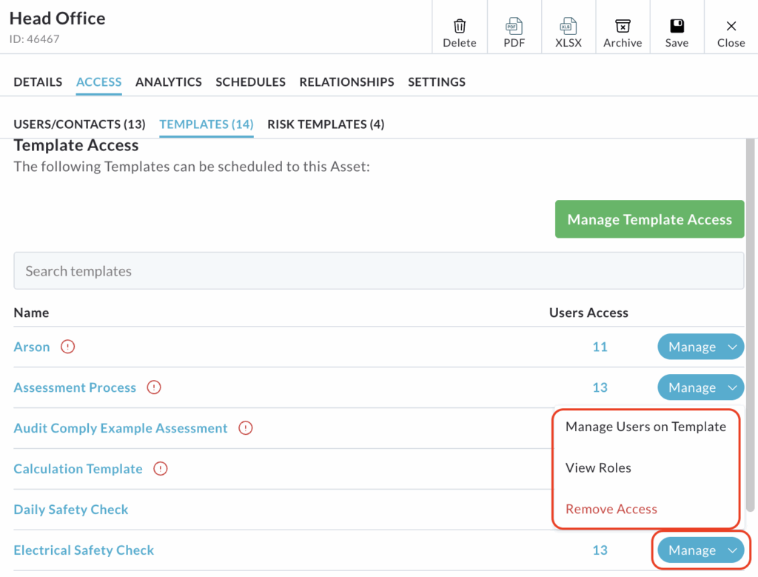Viewport: 758px width, 577px height.
Task: Focus the Search templates field
Action: (378, 271)
